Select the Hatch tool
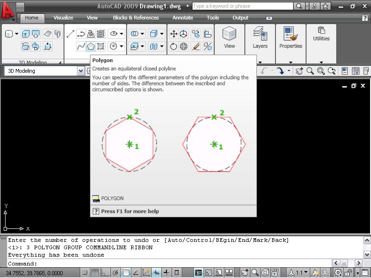The height and width of the screenshot is (278, 371). point(101,46)
